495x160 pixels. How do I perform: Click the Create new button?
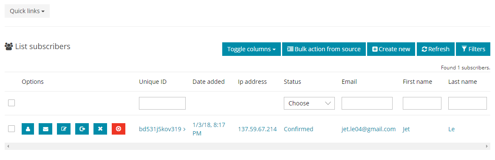click(391, 49)
